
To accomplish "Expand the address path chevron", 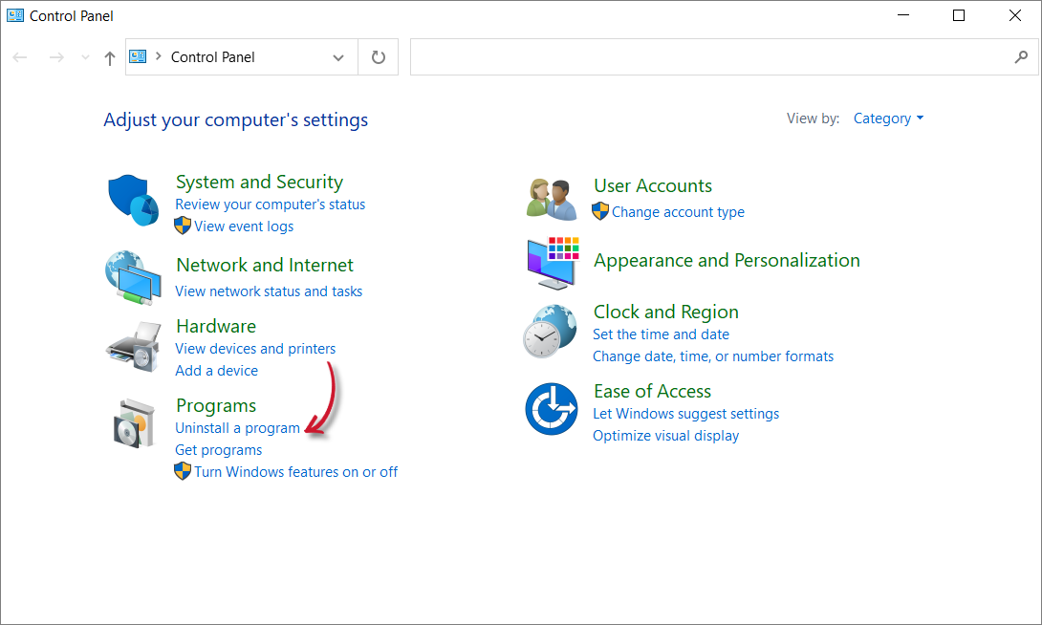I will pyautogui.click(x=158, y=56).
